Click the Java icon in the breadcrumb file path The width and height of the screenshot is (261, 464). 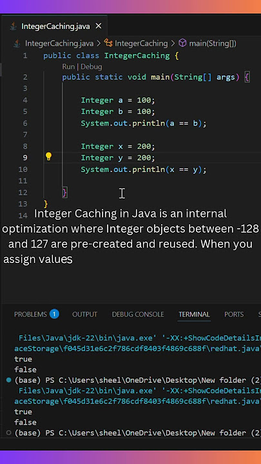click(x=17, y=44)
